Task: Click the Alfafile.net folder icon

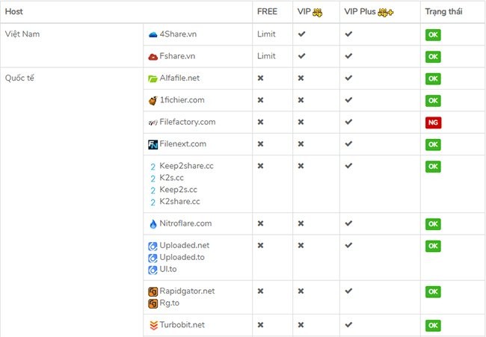Action: (x=153, y=78)
